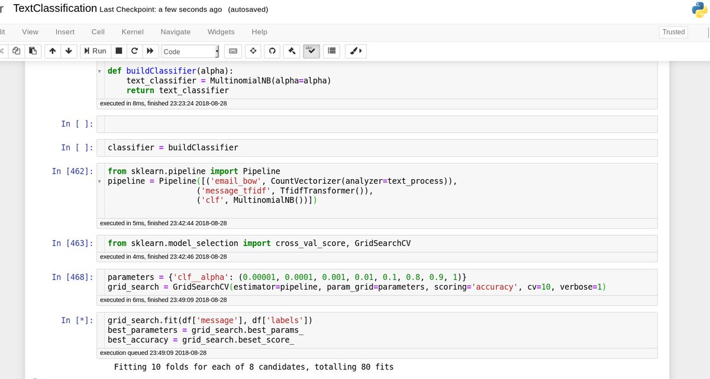Click 'executed in 8ms' timing text
The height and width of the screenshot is (379, 710).
coord(163,103)
